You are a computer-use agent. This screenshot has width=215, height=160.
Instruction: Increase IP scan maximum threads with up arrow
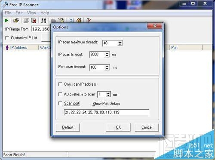[120, 42]
